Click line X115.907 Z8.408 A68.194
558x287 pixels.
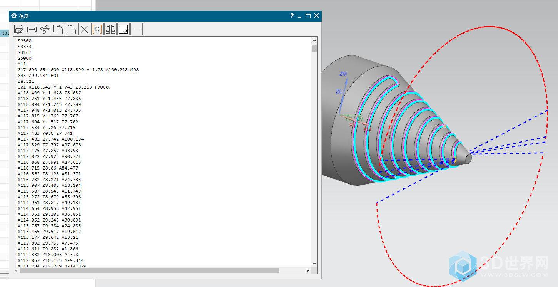coord(49,185)
